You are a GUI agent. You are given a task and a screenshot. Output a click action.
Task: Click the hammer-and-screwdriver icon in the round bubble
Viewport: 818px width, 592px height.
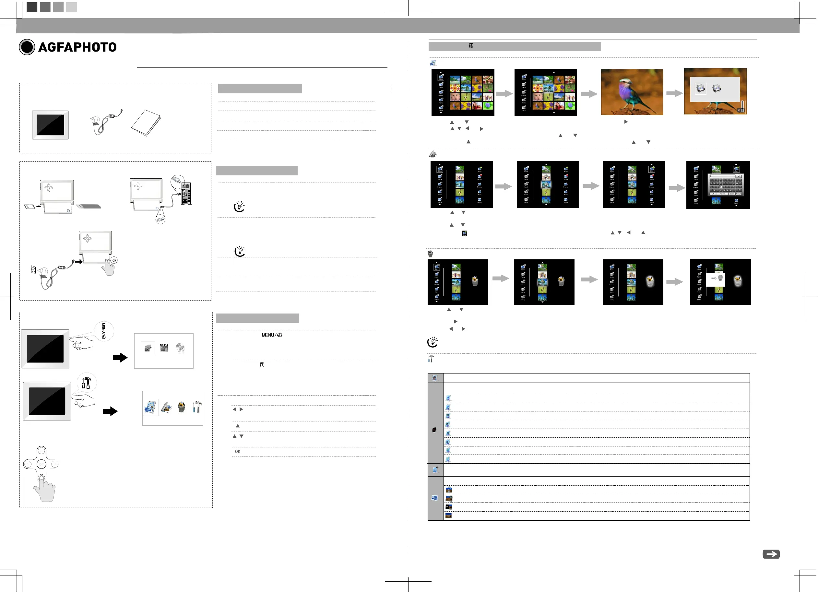tap(86, 383)
